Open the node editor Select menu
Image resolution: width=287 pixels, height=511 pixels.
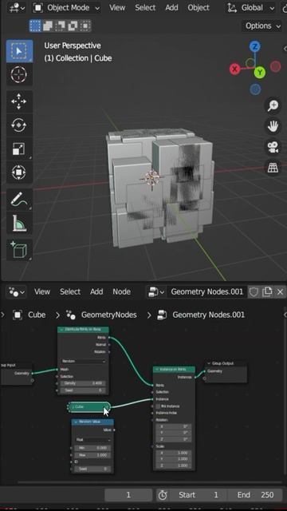pos(70,291)
